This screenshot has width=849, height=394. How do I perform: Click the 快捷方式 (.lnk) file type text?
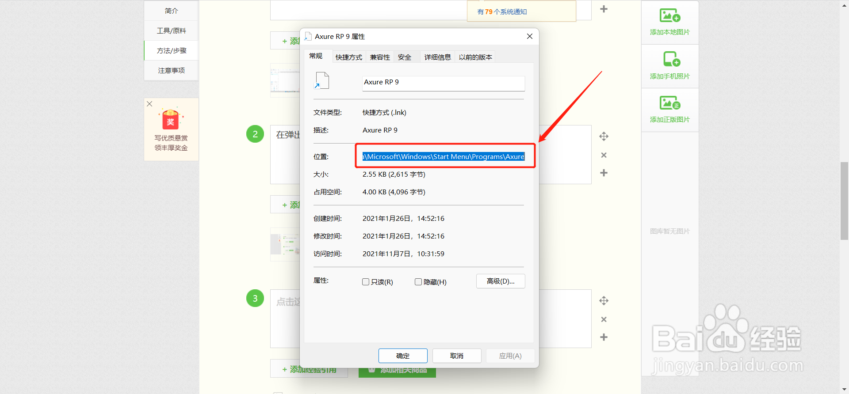click(x=384, y=113)
